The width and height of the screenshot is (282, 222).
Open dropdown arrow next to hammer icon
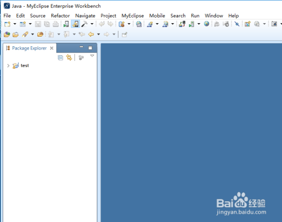coord(92,24)
